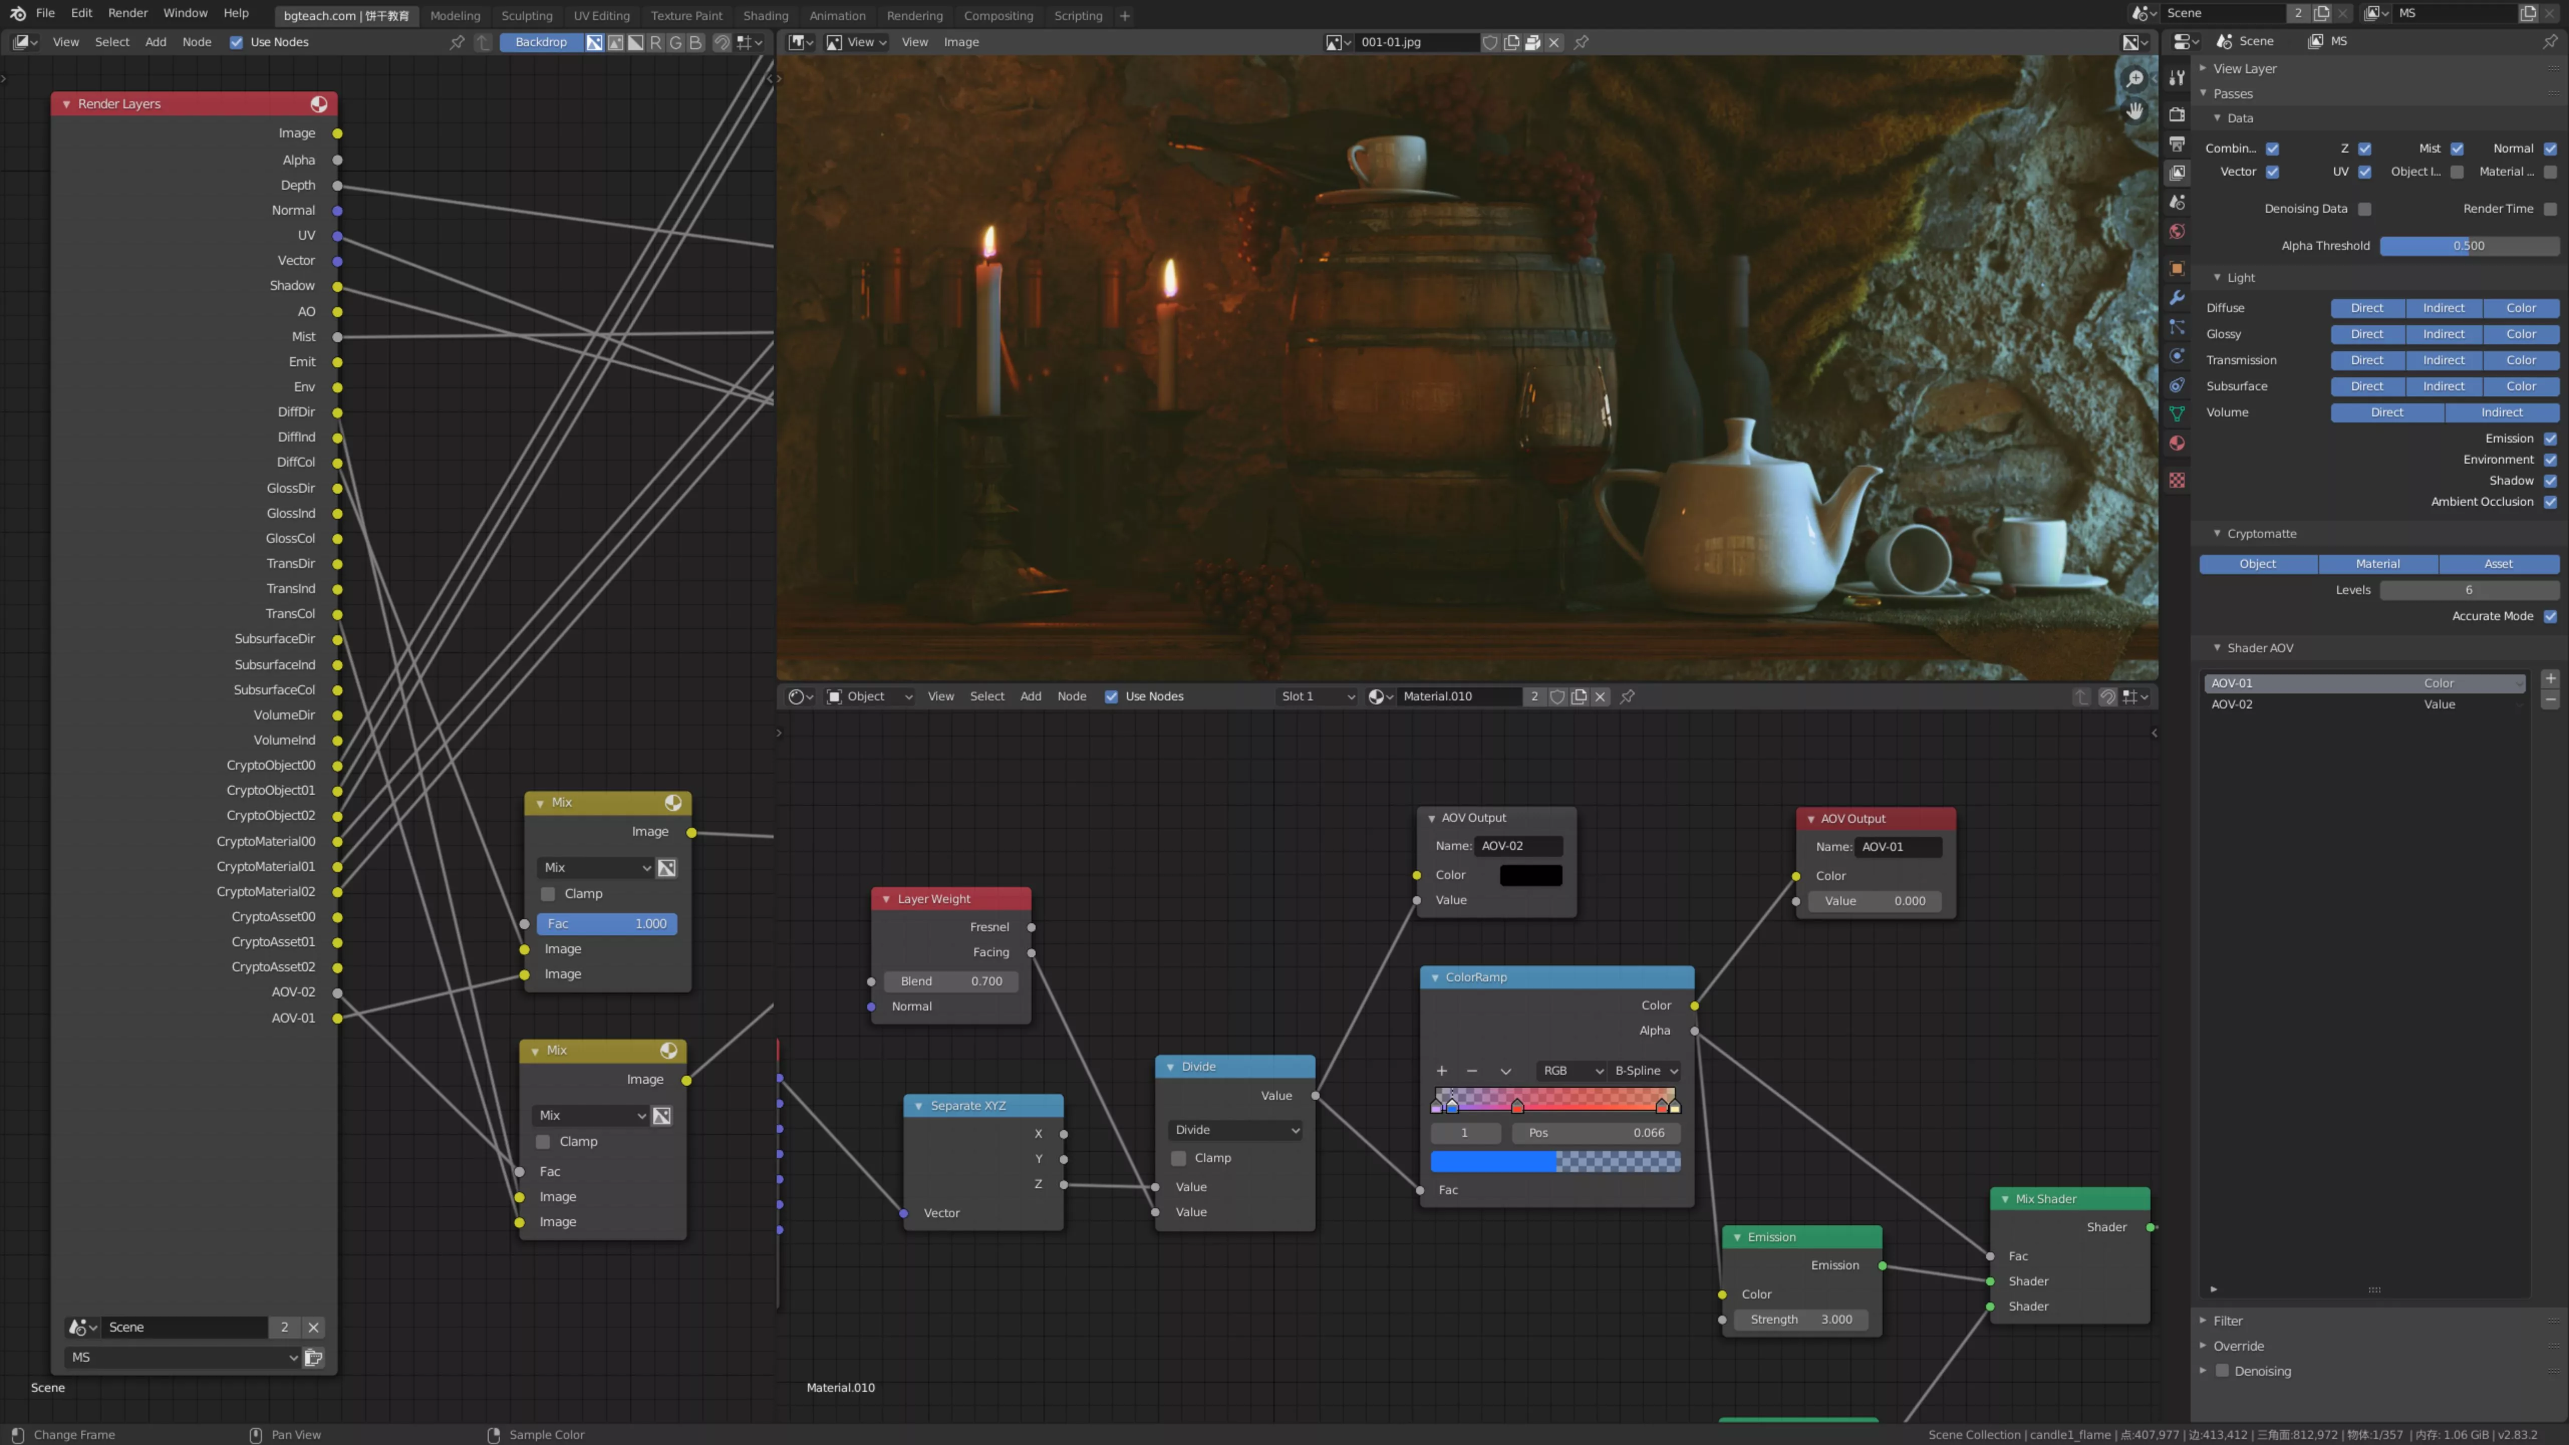Image resolution: width=2569 pixels, height=1445 pixels.
Task: Show the blue channel in backdrop
Action: pos(695,42)
